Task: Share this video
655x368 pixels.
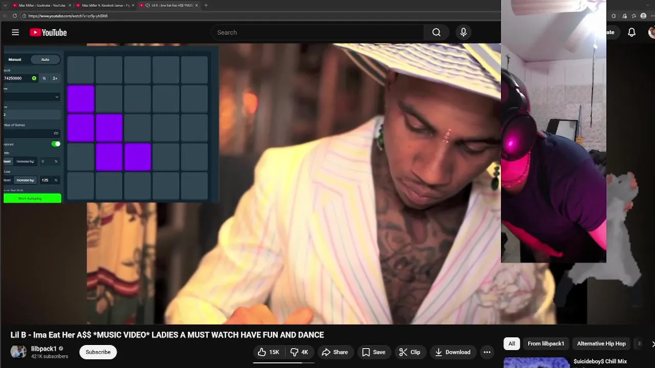Action: pos(335,352)
